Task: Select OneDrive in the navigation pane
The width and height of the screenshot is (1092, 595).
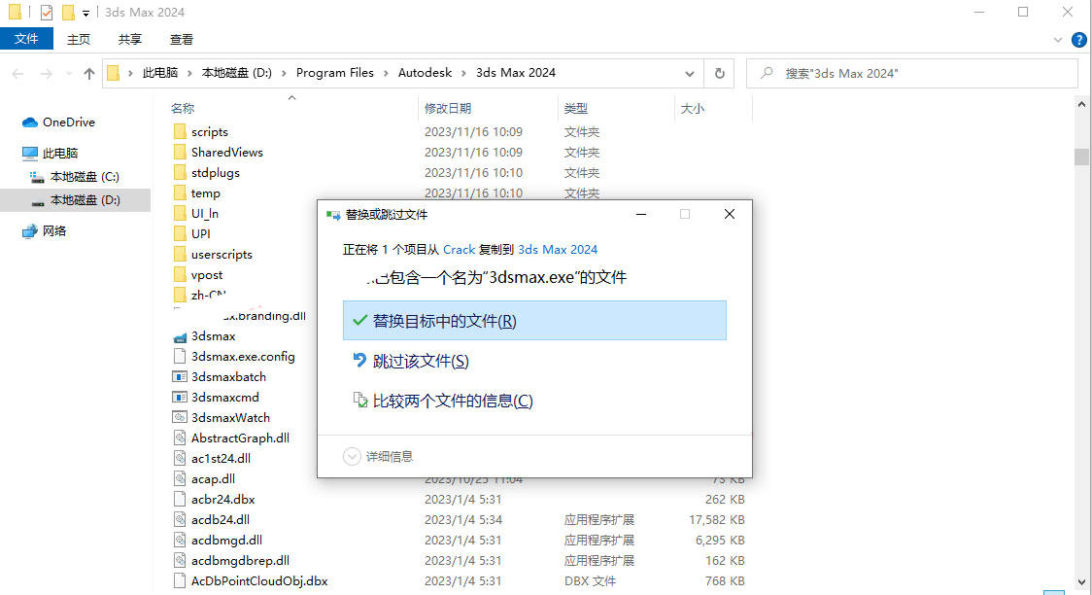Action: [68, 122]
